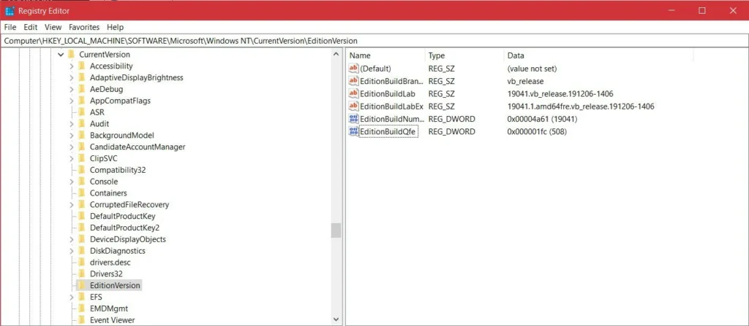
Task: Expand the Audit key
Action: click(x=71, y=124)
